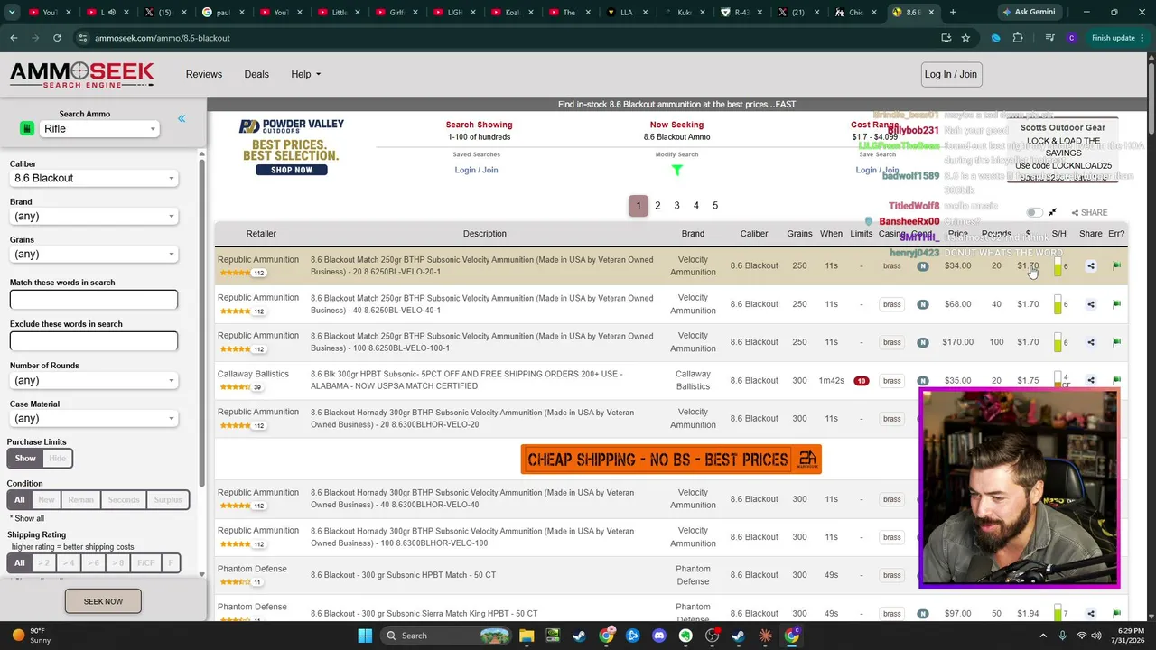
Task: Click the new-condition N badge on $68.00 row
Action: coord(923,304)
